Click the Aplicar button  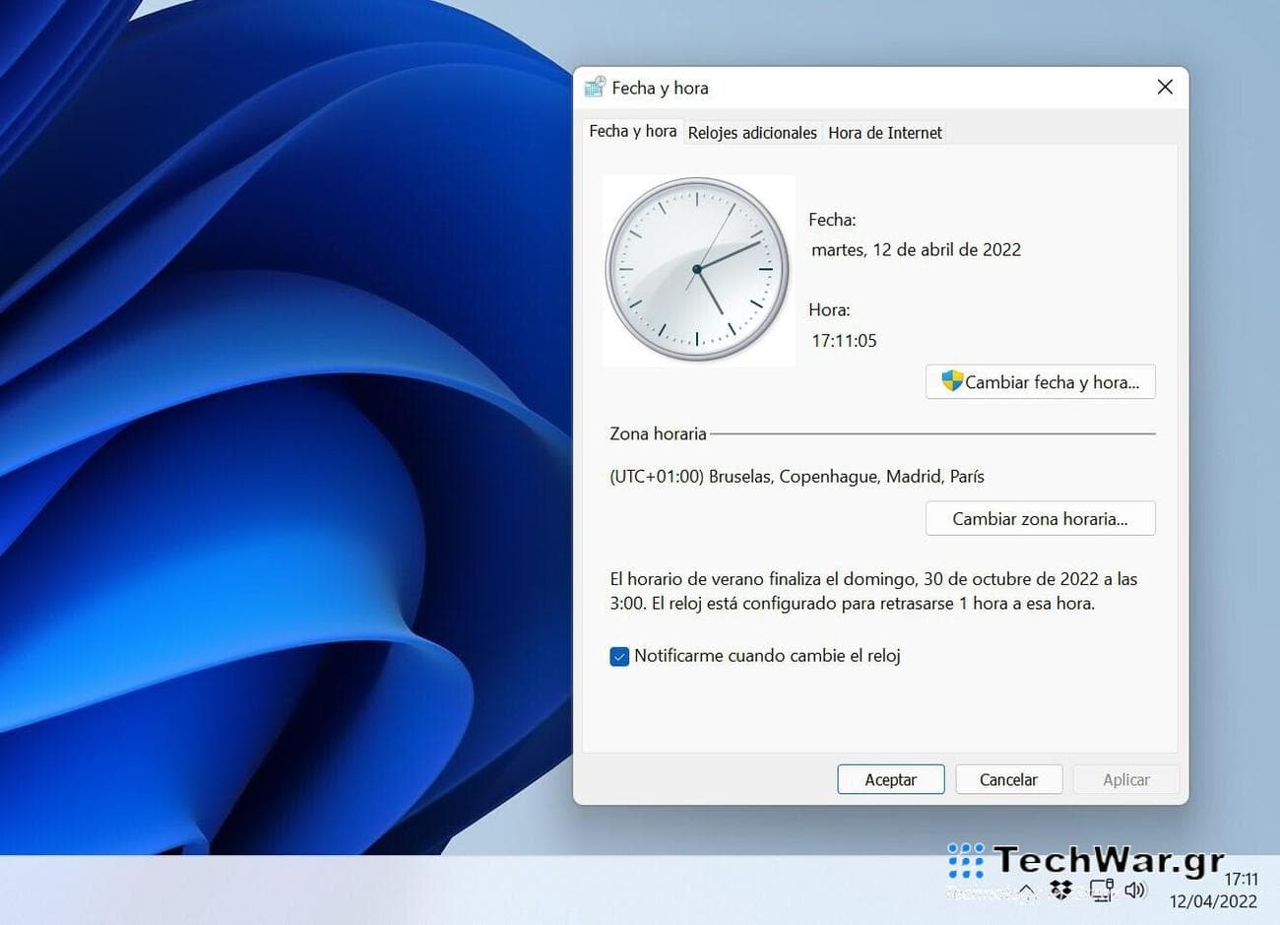1125,779
